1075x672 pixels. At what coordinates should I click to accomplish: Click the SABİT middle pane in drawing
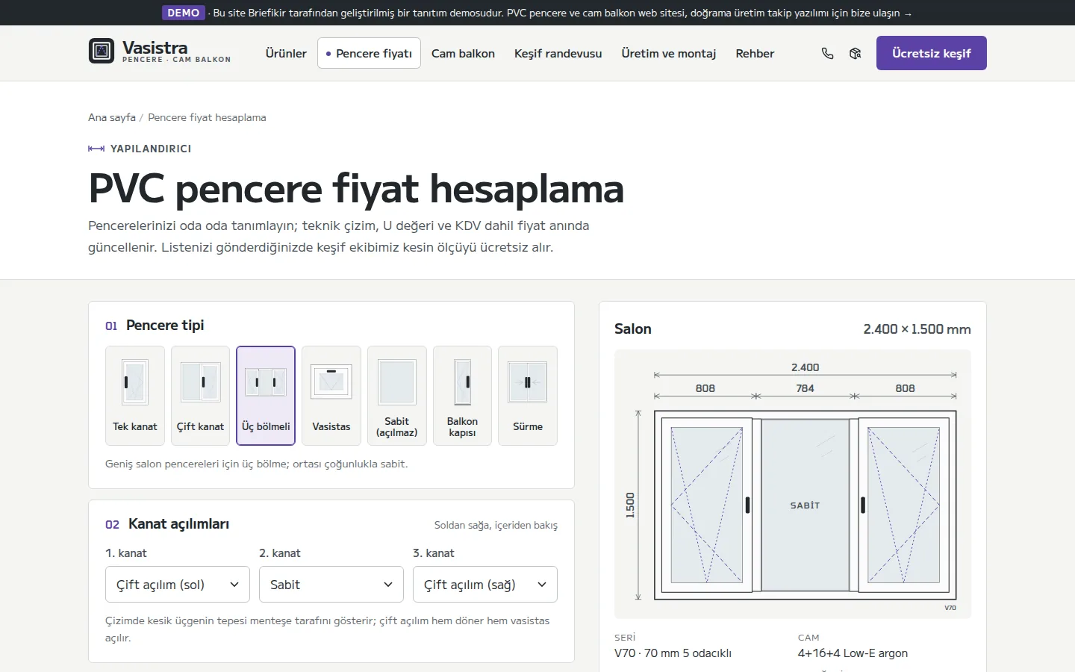[x=805, y=505]
